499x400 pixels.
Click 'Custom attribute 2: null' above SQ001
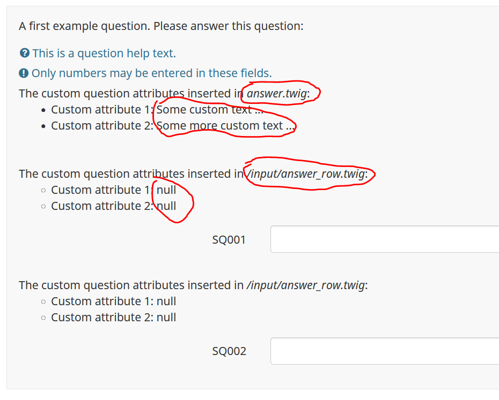coord(113,206)
